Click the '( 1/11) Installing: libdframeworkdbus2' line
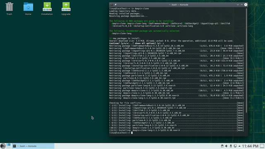The image size is (265, 149). (176, 106)
